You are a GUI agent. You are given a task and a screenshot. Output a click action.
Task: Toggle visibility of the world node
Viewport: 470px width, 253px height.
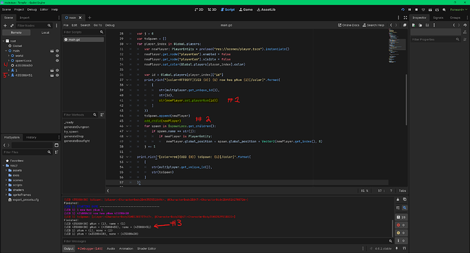click(57, 56)
